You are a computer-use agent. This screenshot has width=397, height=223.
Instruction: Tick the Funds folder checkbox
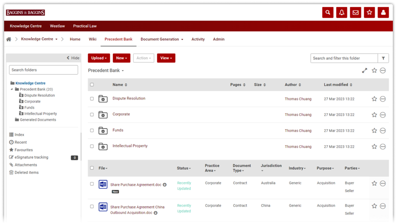(x=92, y=130)
